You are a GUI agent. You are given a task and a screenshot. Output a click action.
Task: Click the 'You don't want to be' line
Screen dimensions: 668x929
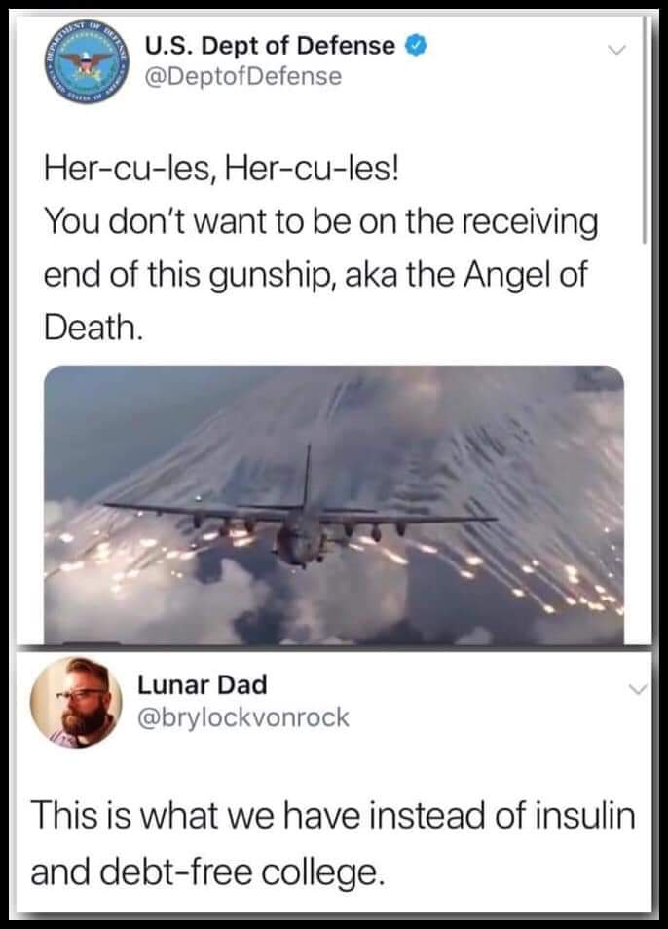(x=321, y=221)
